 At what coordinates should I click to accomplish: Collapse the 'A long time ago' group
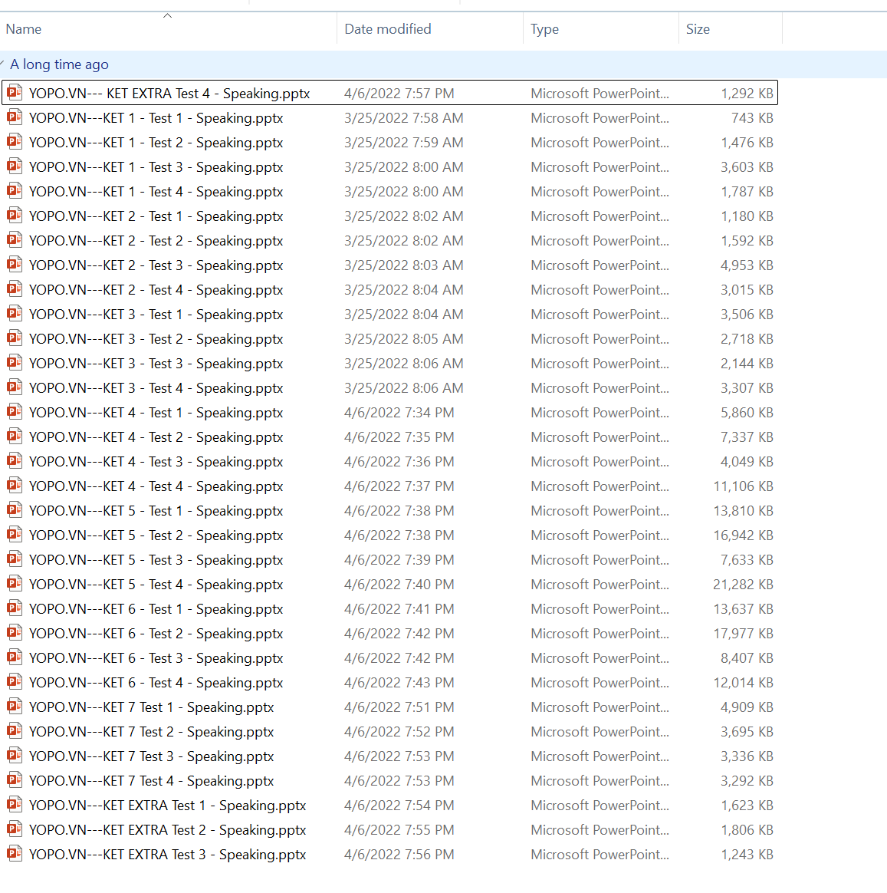pos(3,64)
